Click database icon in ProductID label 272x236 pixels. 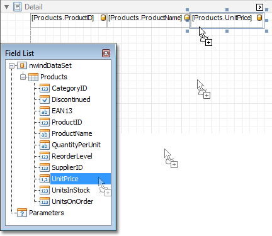[103, 18]
